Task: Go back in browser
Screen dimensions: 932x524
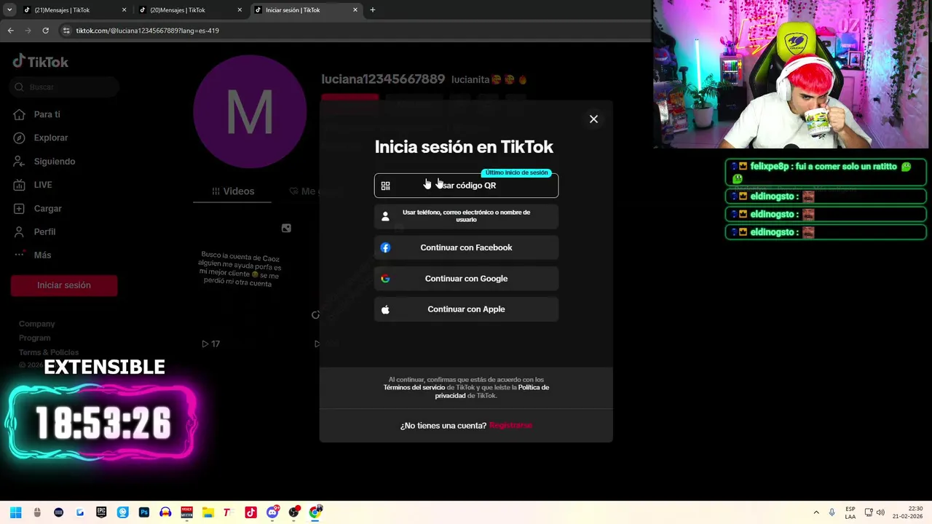Action: click(x=10, y=31)
